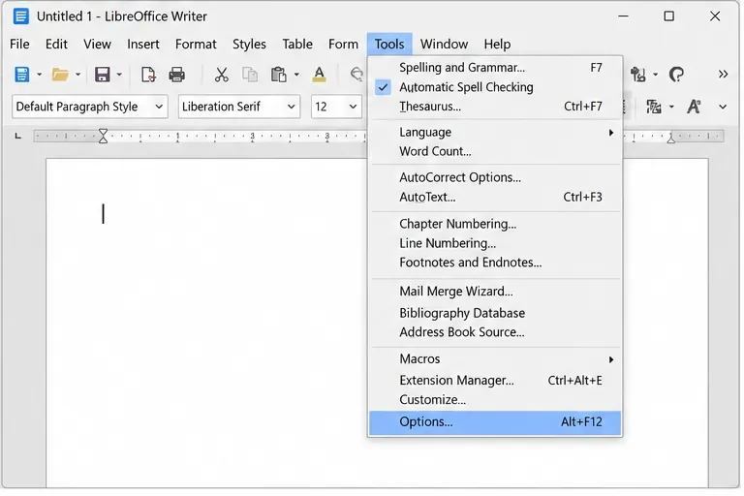Open the dropdown arrow next to special object icon
Viewport: 744px width, 496px height.
(655, 75)
